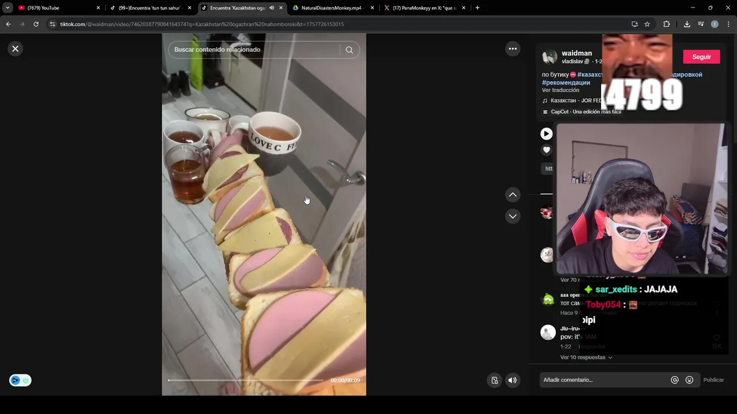Like the 'pov: it's 1AM' comment
The width and height of the screenshot is (737, 414).
[x=716, y=338]
